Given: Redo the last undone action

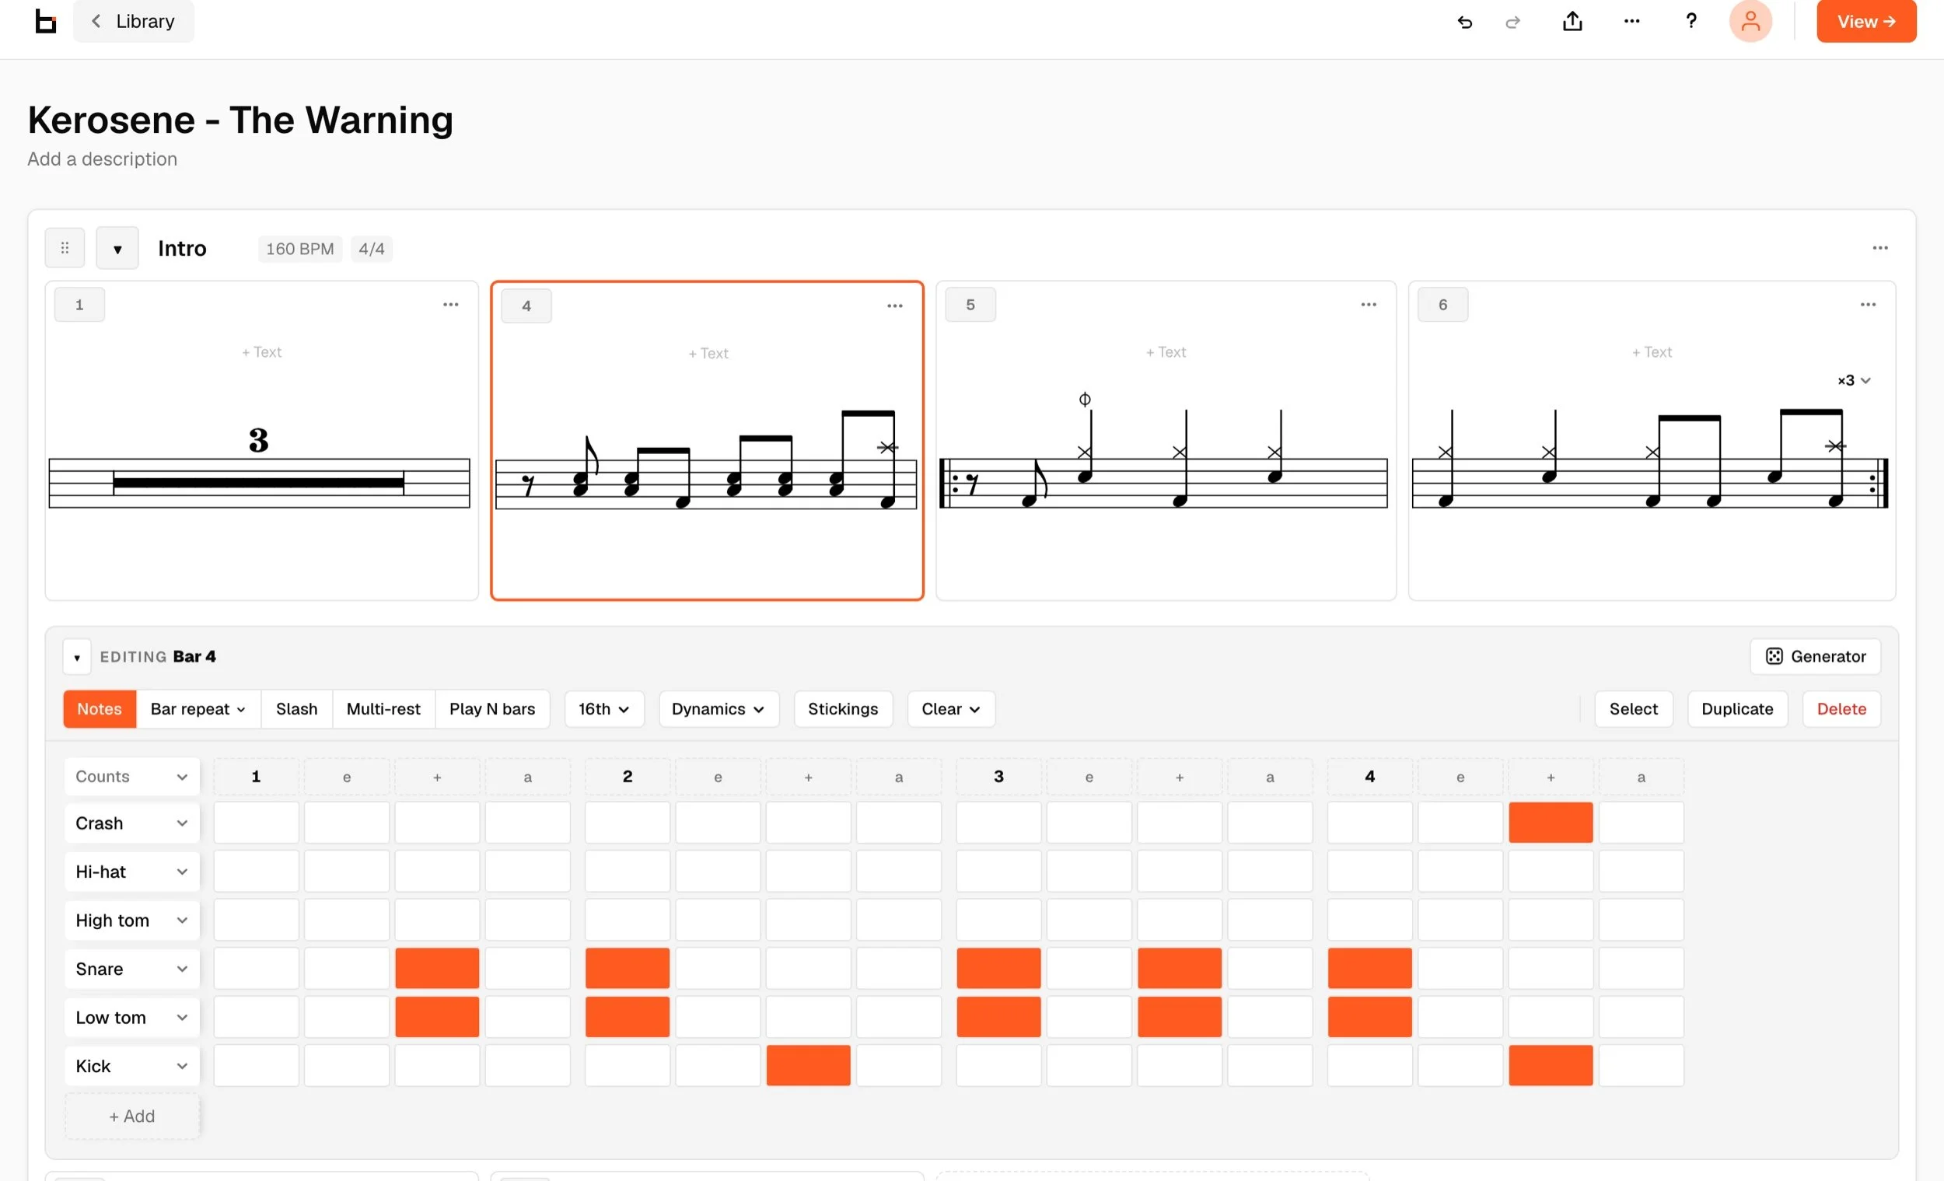Looking at the screenshot, I should click(1512, 22).
